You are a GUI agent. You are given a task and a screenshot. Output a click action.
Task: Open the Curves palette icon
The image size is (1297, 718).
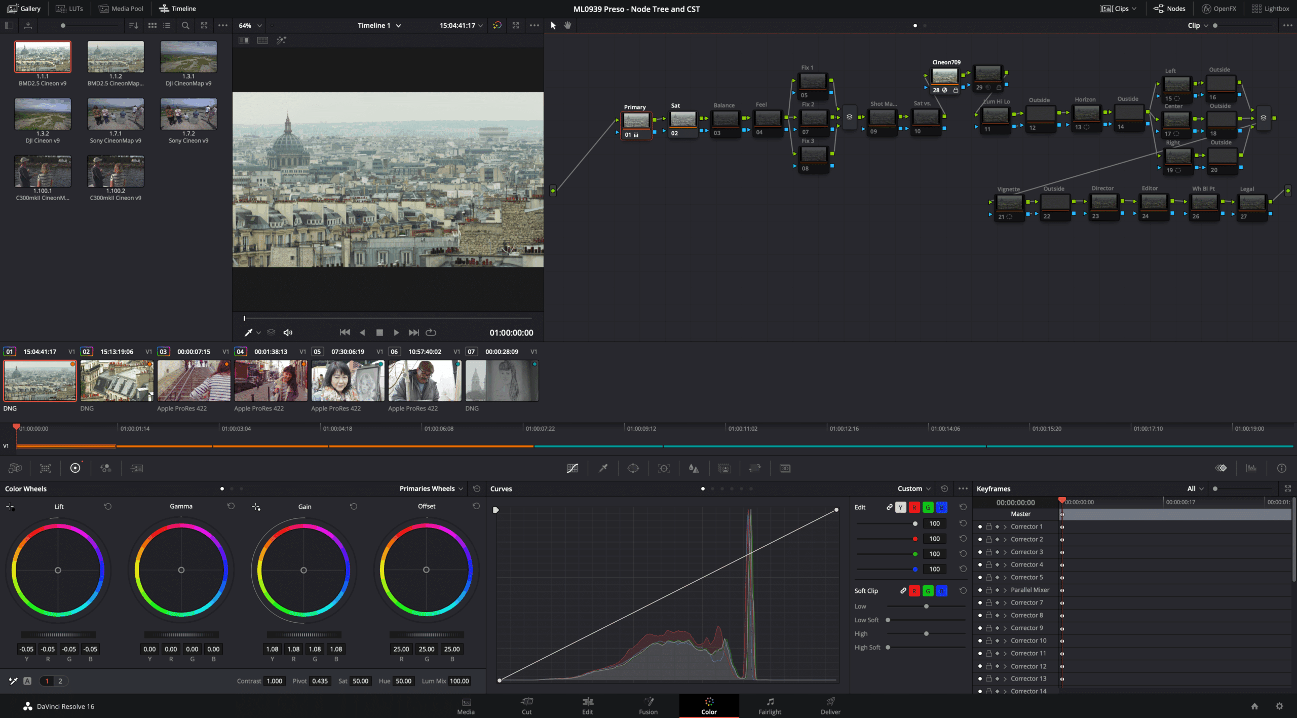coord(573,468)
